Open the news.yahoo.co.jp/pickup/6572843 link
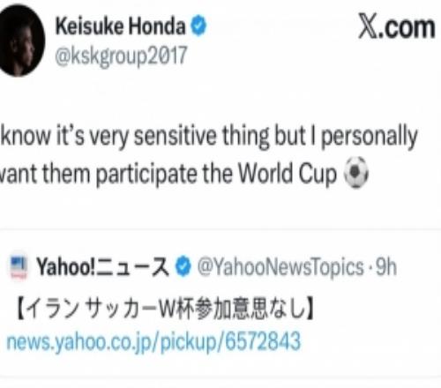The image size is (441, 388). [153, 342]
